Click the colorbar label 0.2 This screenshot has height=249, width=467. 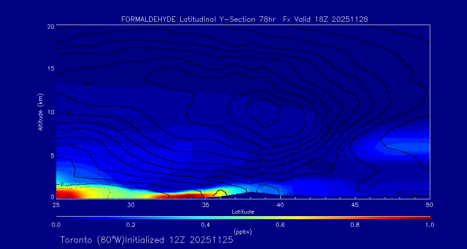131,225
